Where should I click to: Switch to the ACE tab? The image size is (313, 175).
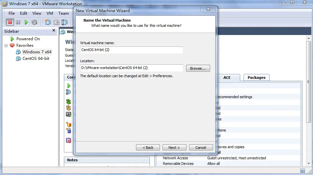click(227, 78)
